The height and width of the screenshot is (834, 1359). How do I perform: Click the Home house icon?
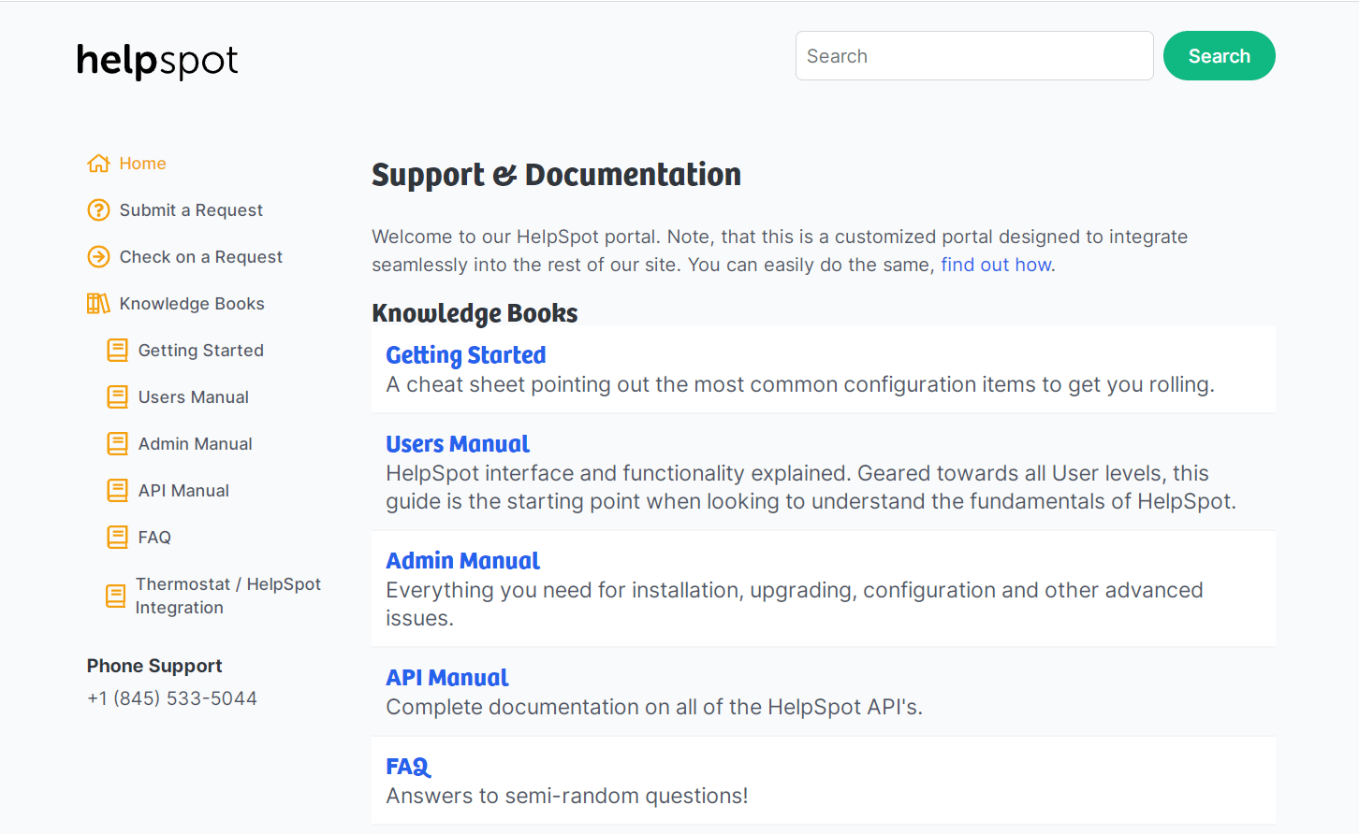tap(98, 164)
